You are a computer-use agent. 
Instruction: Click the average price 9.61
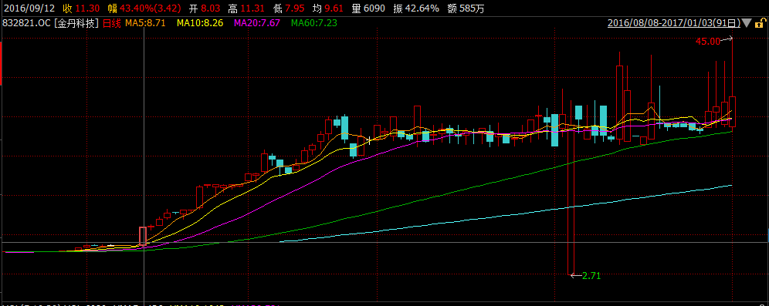tap(334, 8)
